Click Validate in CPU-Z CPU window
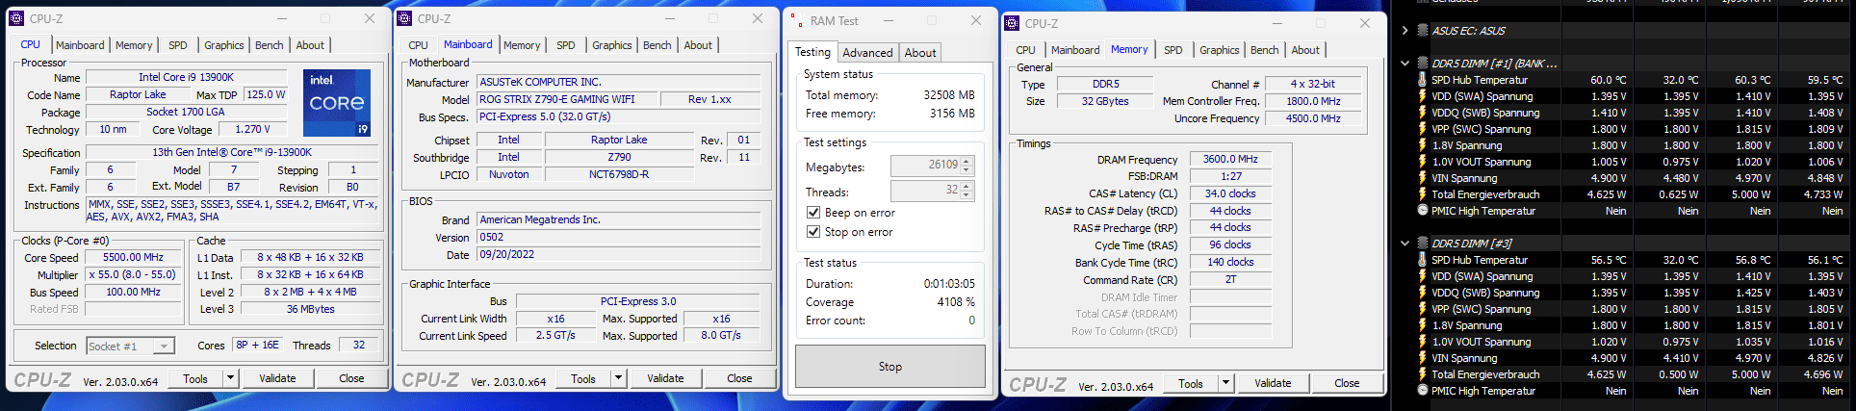 (277, 378)
